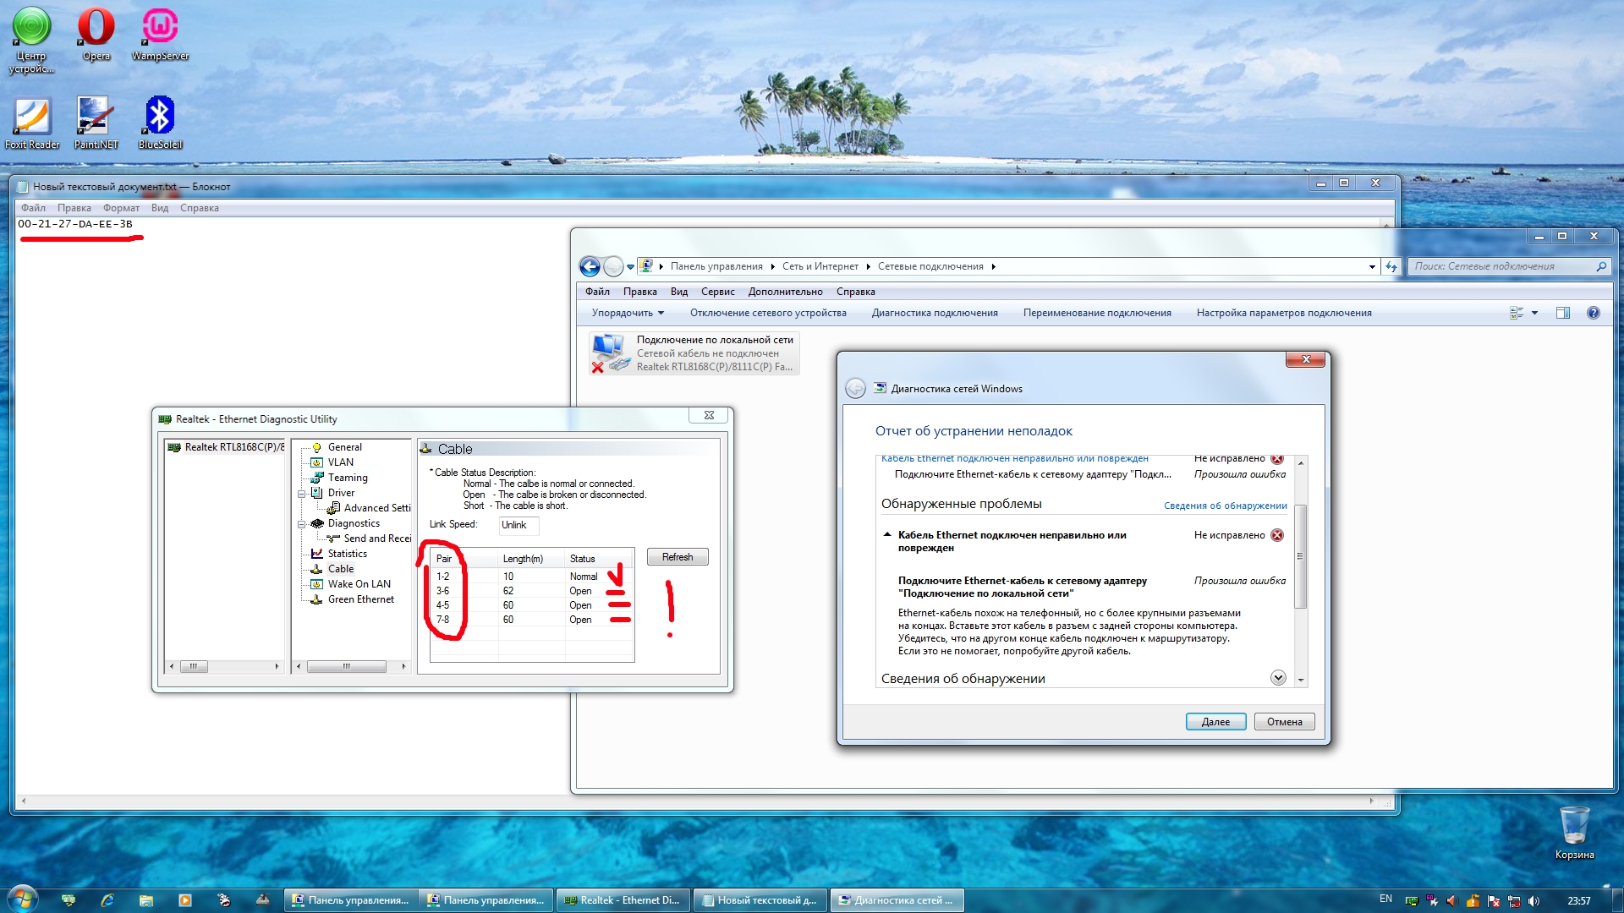The image size is (1624, 913).
Task: Open the Центр устройств desktop icon
Action: pyautogui.click(x=31, y=40)
